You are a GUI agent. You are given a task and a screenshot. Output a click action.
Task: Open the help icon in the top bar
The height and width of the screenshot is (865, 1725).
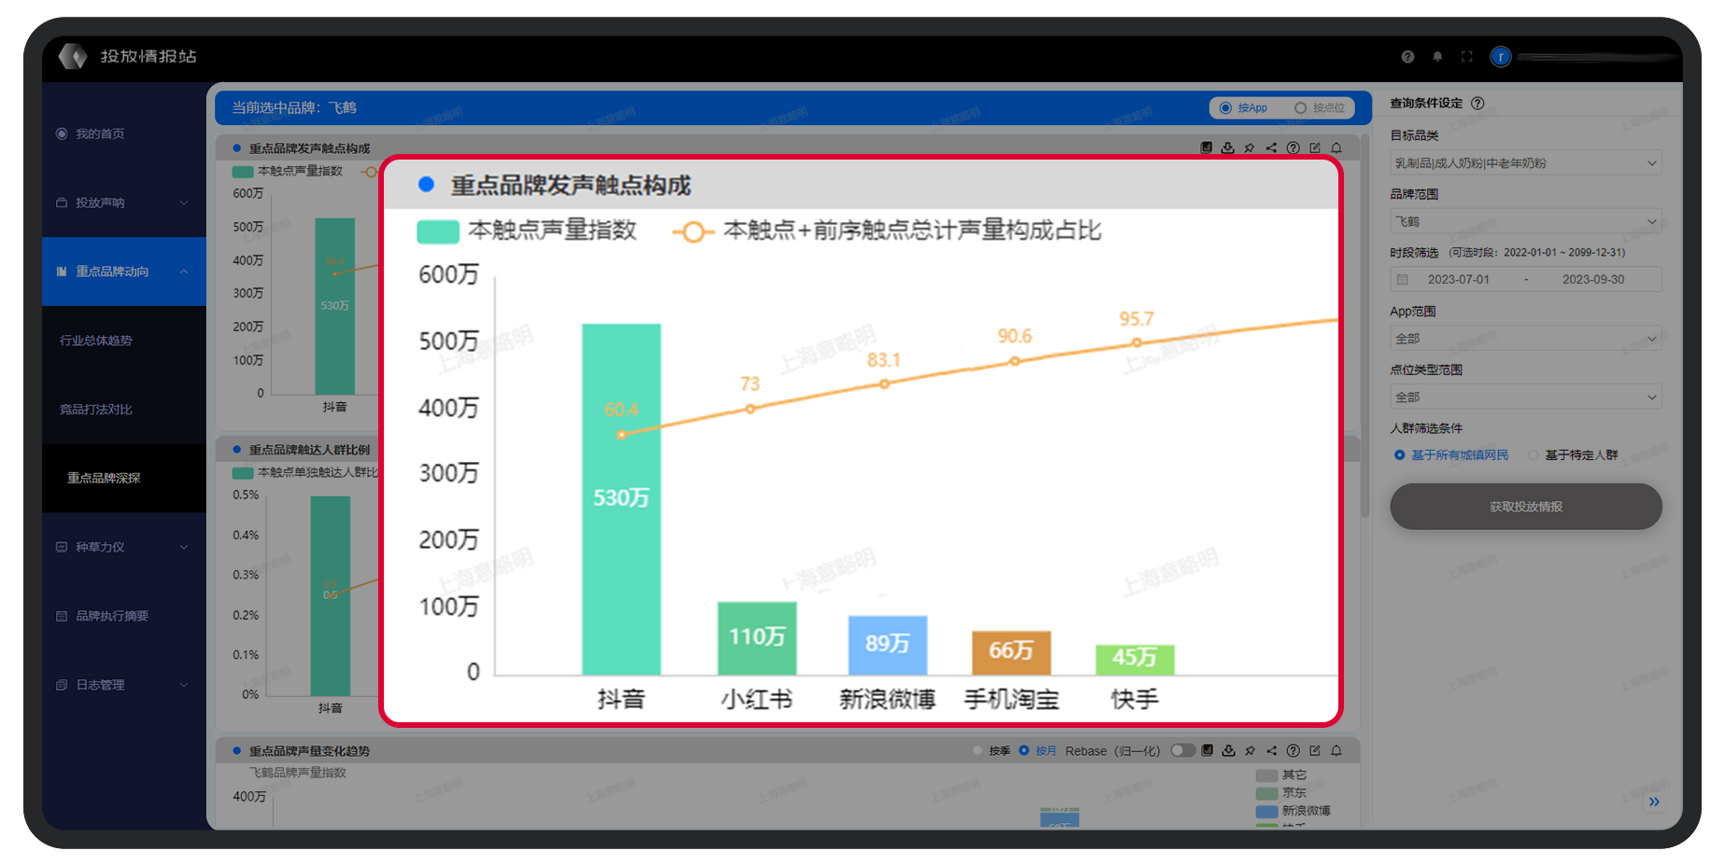click(1407, 57)
